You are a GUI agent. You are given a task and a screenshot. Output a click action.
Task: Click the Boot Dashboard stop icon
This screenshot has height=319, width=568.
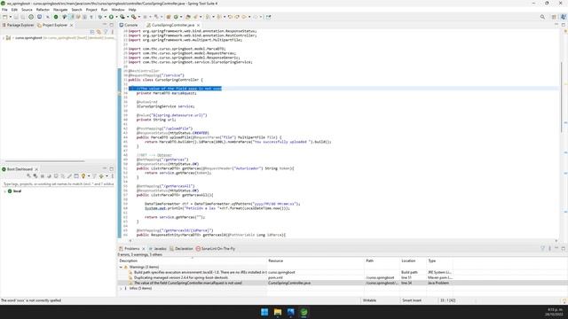42,176
